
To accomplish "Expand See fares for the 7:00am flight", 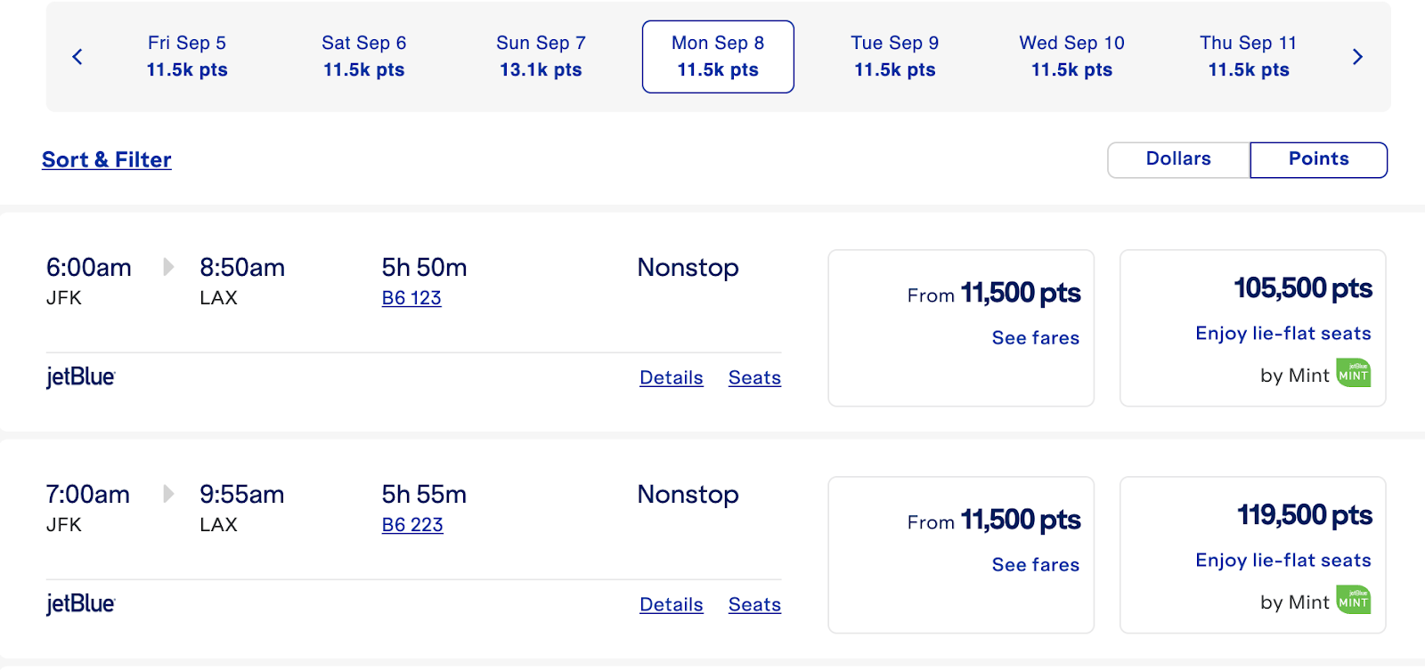I will pyautogui.click(x=1035, y=565).
